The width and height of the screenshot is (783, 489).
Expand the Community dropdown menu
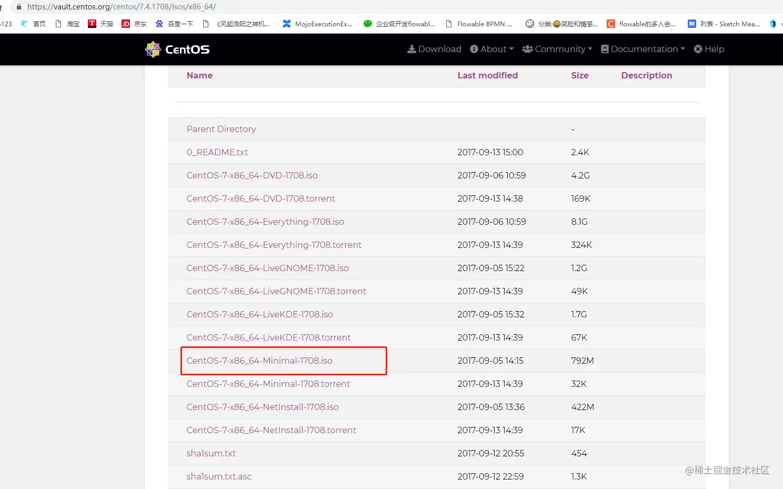click(x=557, y=49)
